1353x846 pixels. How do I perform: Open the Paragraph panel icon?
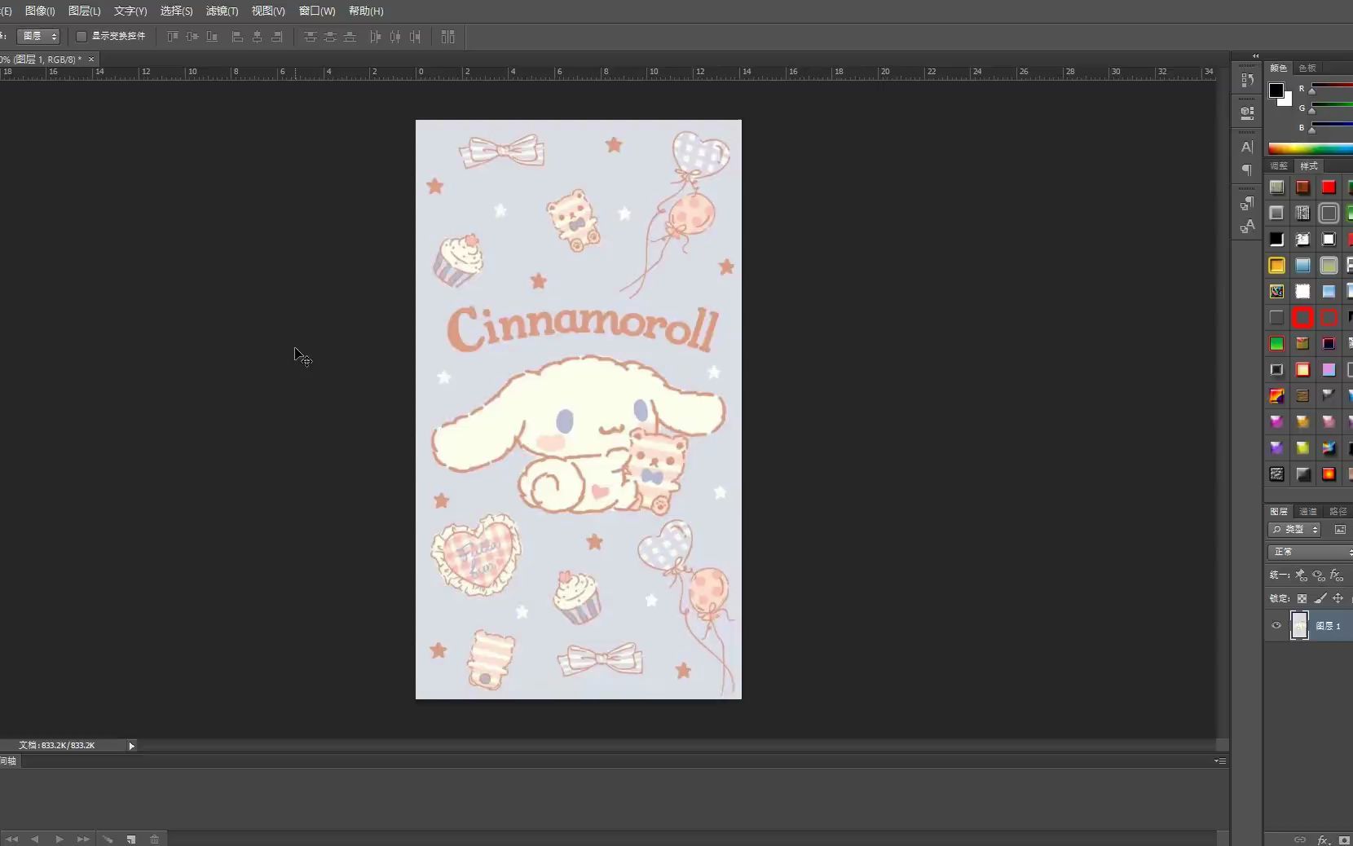click(1247, 170)
